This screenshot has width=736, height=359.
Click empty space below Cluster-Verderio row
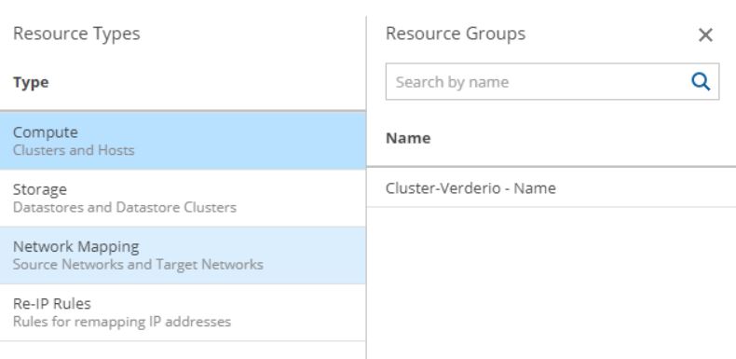pos(551,282)
